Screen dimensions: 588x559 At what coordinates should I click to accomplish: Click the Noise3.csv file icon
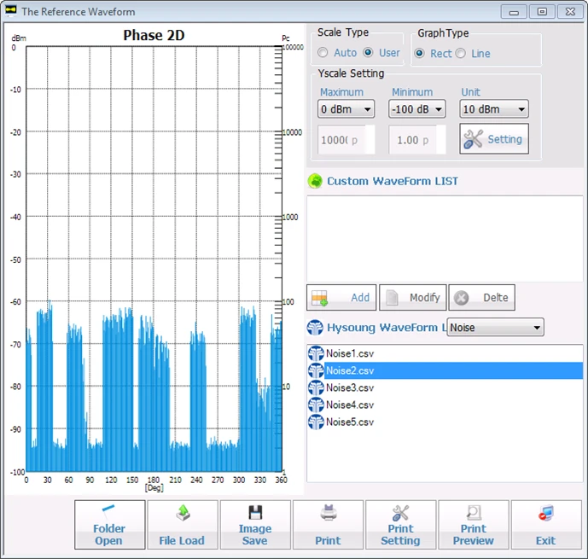(316, 387)
